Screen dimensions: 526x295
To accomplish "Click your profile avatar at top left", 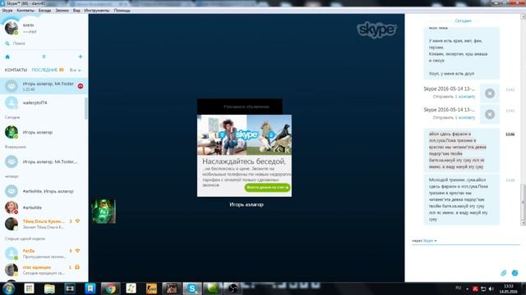I will pos(11,28).
